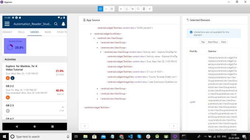Select the 2.1 out of 10.0 TextView node

(x=135, y=72)
